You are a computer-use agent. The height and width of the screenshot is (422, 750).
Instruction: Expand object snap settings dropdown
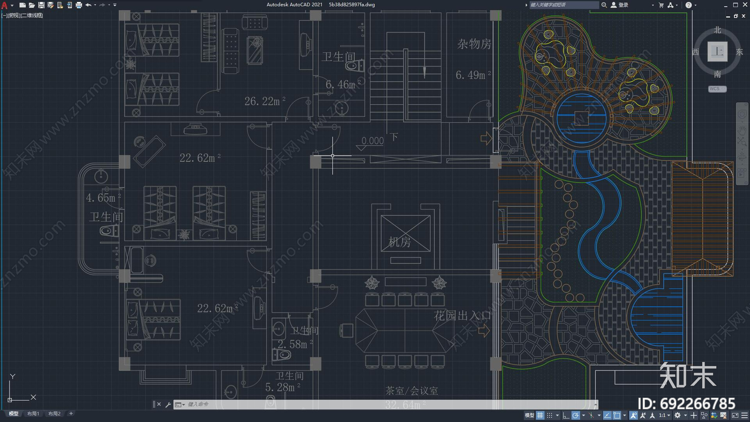624,415
